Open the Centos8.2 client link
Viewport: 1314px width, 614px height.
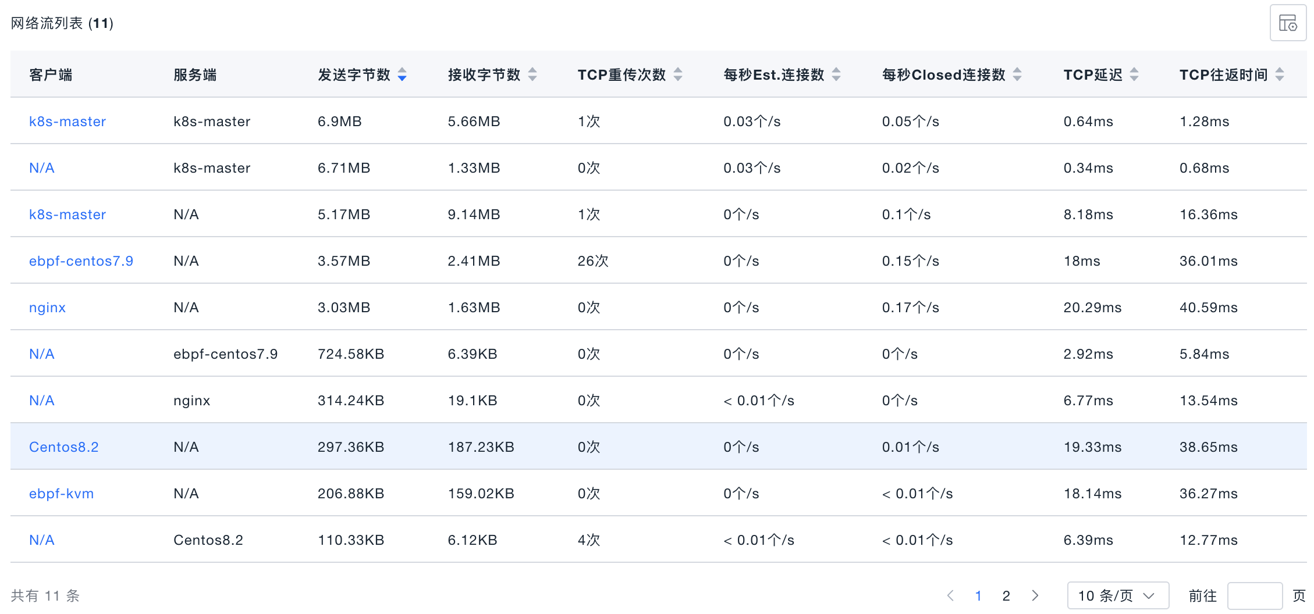[x=63, y=447]
